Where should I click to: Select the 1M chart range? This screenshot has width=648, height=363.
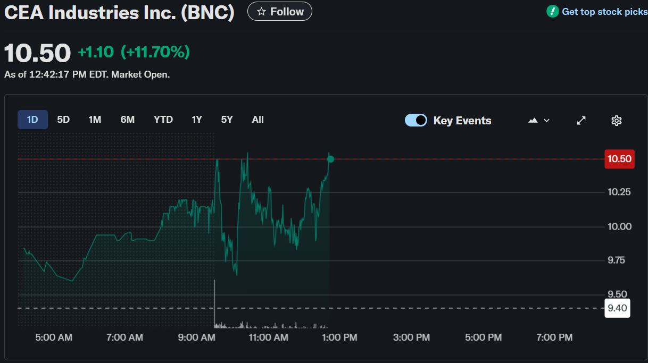click(x=95, y=120)
